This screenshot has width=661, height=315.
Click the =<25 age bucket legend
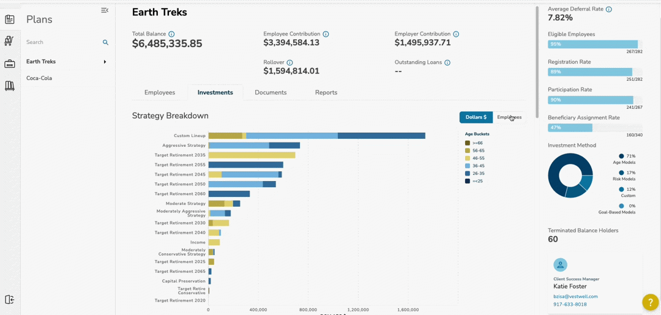(474, 181)
